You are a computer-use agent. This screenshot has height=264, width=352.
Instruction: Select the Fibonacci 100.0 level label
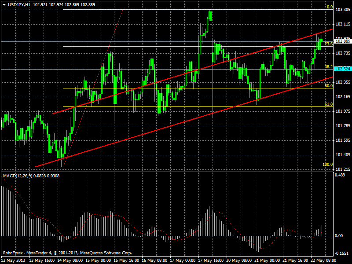click(x=328, y=164)
